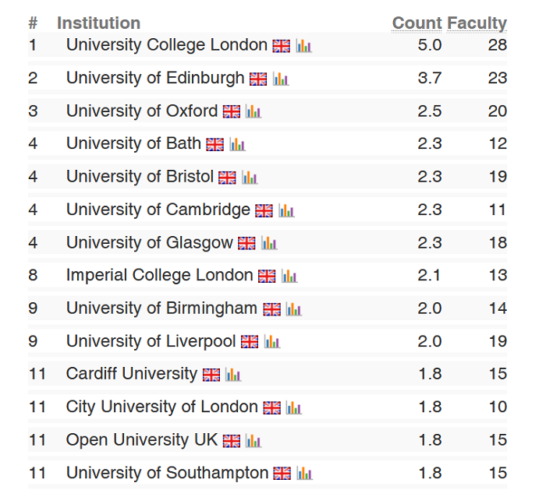Click the Faculty column header

click(x=477, y=23)
